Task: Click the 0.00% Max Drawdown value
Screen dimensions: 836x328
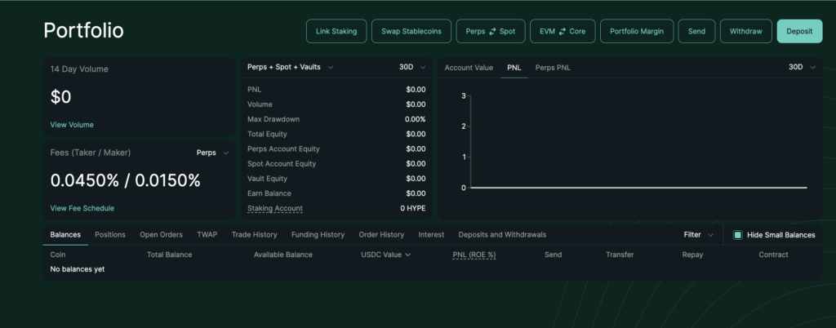Action: [416, 119]
